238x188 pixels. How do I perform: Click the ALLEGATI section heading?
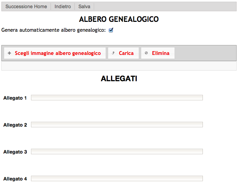119,79
